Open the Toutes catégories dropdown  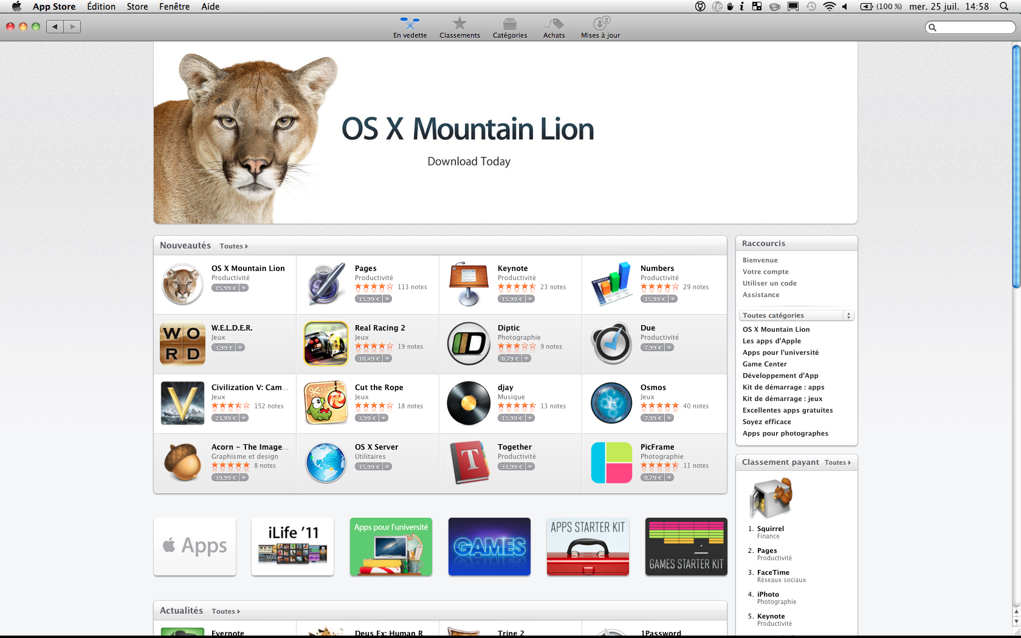tap(796, 315)
